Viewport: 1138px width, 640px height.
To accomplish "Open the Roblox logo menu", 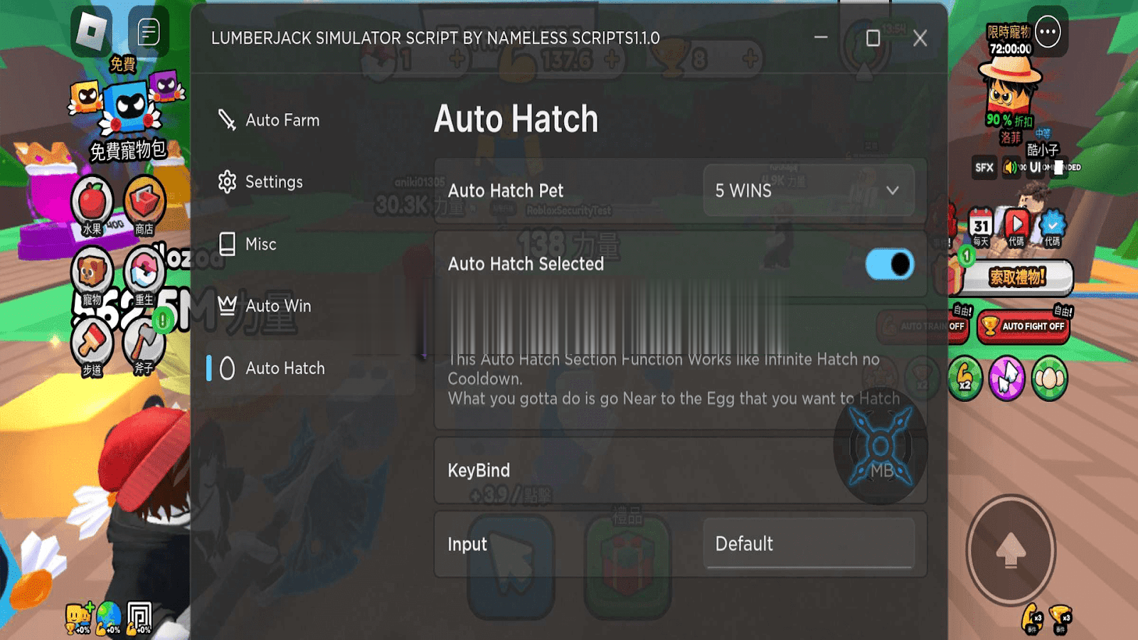I will click(x=91, y=32).
